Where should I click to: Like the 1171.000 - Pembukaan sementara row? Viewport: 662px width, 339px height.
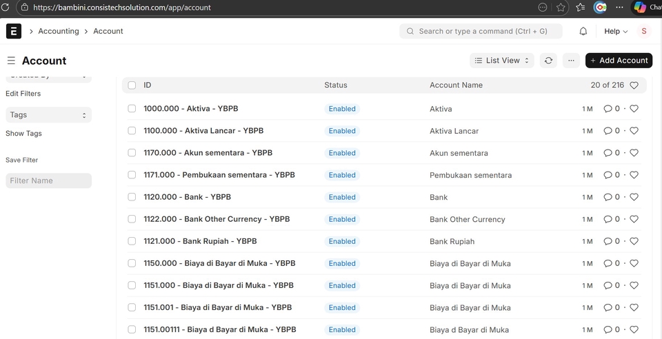click(634, 175)
